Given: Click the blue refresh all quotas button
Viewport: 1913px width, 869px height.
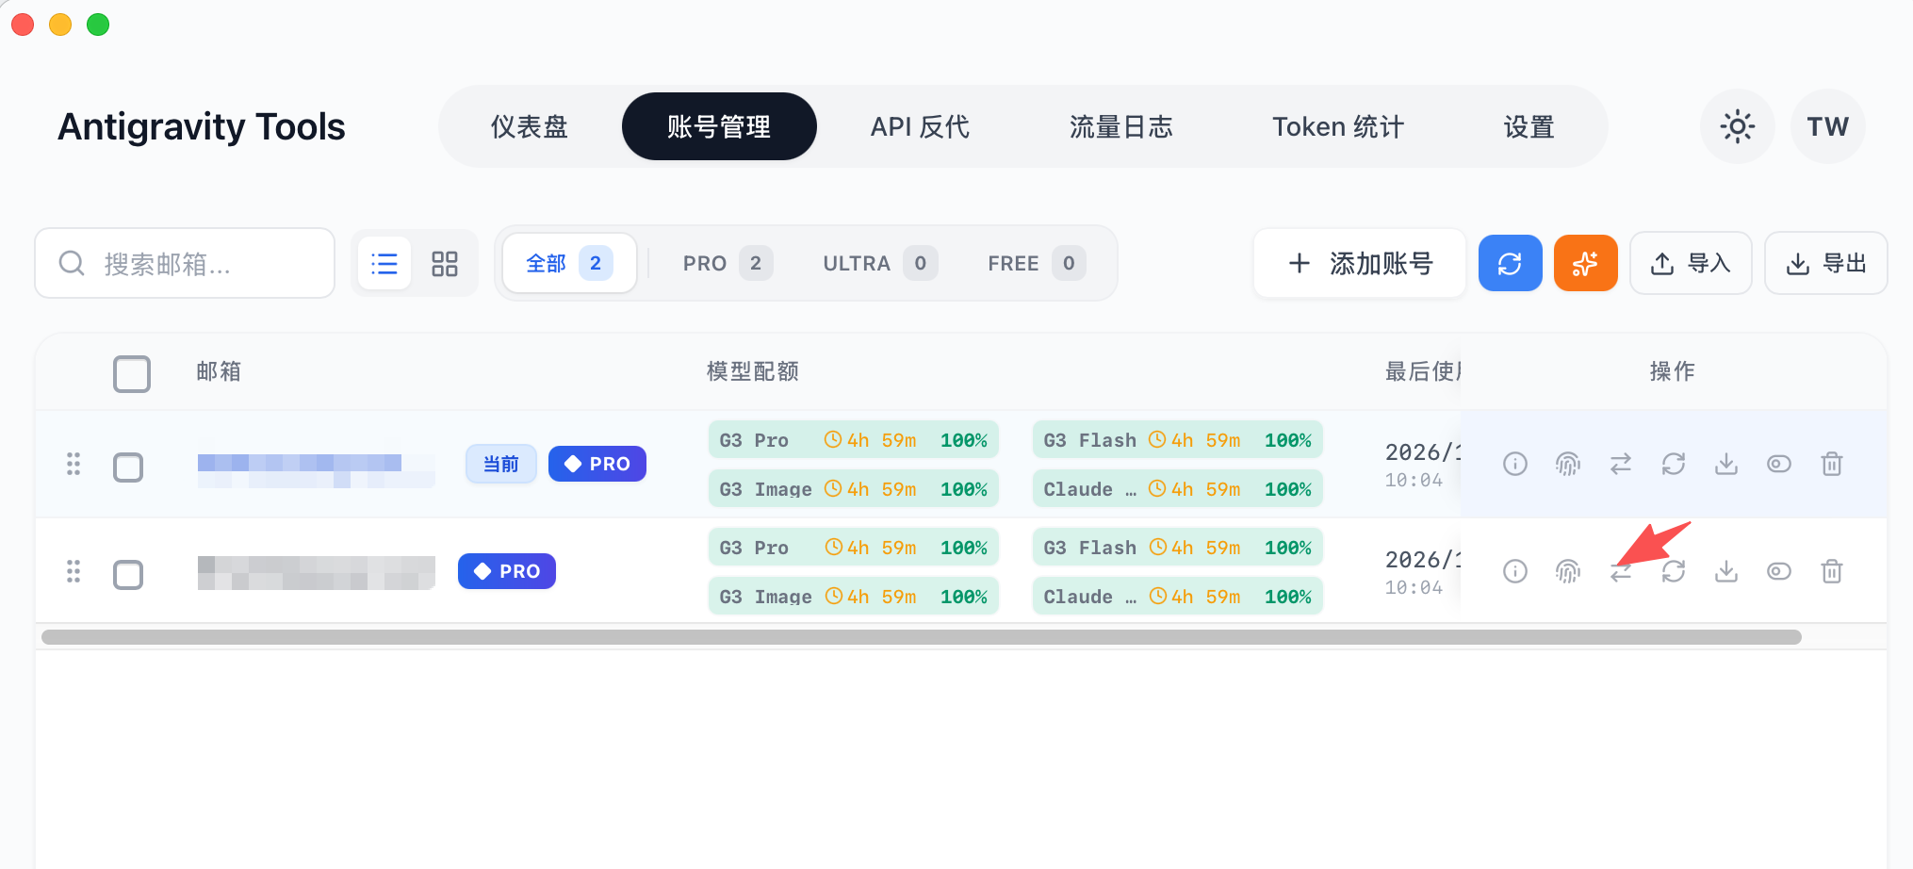Looking at the screenshot, I should (1511, 263).
